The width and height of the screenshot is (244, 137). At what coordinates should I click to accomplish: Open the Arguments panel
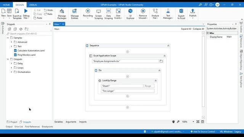coord(71,122)
